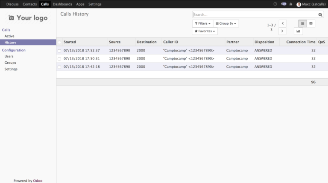Click the user avatar picture
Screen dimensions: 328x183
tap(299, 4)
